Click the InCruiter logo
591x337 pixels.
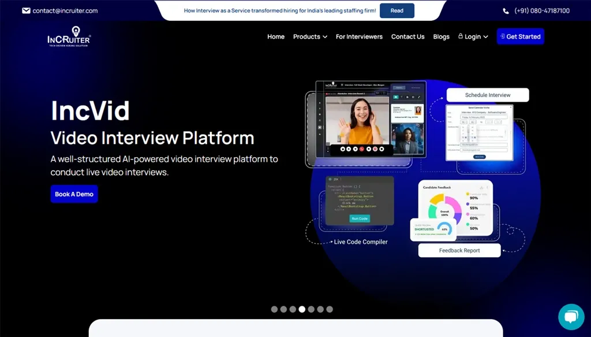point(69,36)
